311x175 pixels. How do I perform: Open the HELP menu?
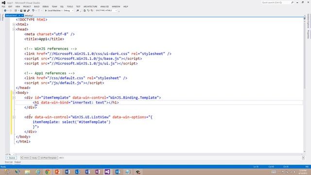[125, 6]
